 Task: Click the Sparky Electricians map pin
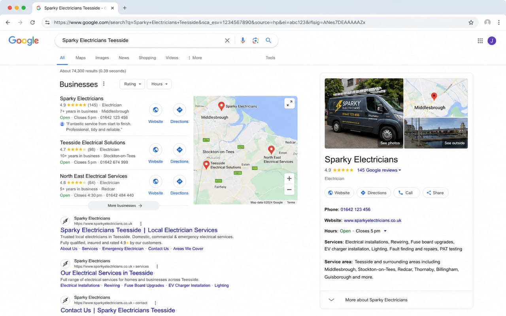click(221, 106)
